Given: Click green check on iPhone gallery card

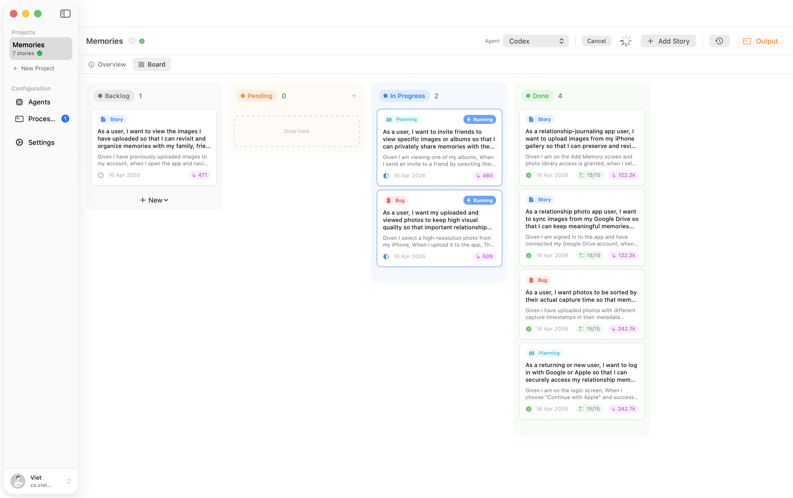Looking at the screenshot, I should pyautogui.click(x=529, y=175).
